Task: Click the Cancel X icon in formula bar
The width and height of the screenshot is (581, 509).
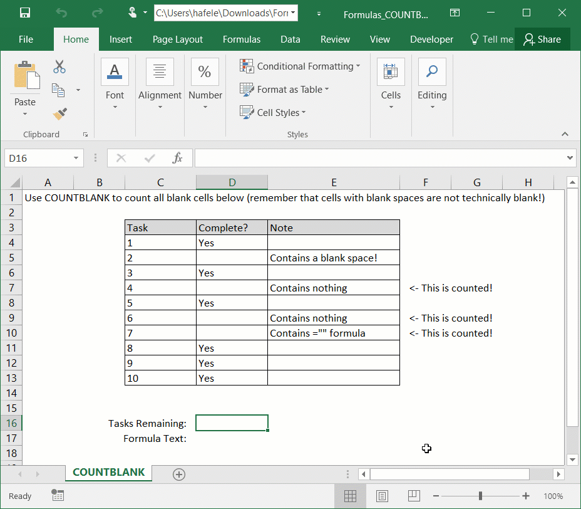Action: (121, 159)
